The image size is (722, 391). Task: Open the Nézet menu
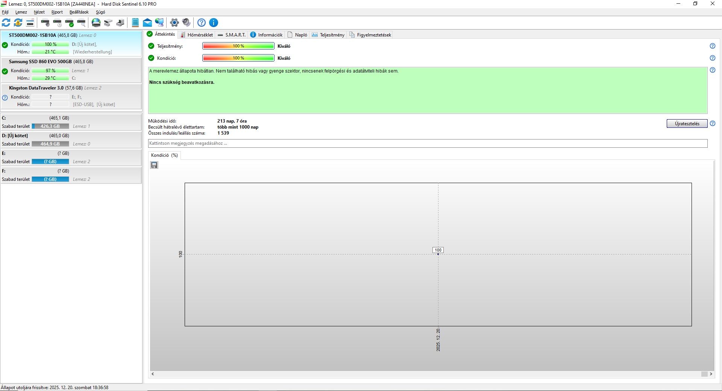tap(39, 12)
